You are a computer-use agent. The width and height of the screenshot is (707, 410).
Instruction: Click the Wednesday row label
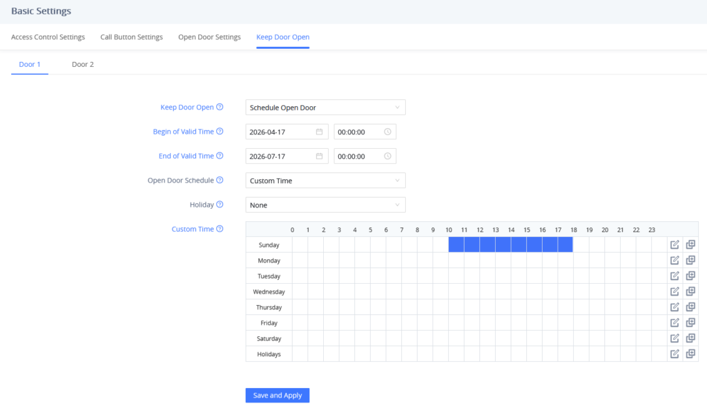269,291
